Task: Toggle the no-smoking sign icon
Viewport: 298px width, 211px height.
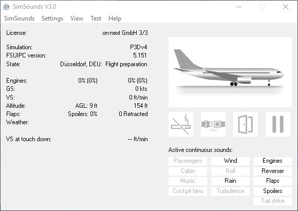Action: pos(181,124)
